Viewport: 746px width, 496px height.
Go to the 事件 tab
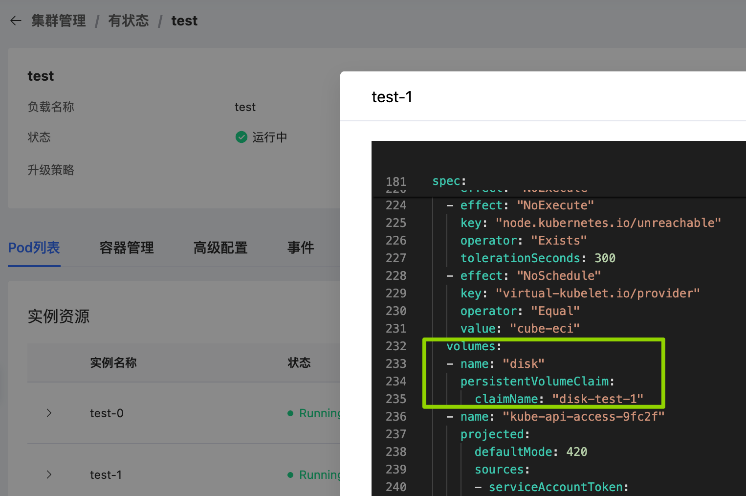(x=300, y=248)
